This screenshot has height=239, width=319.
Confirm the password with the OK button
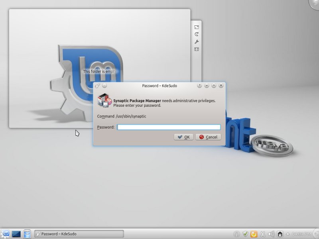[x=183, y=137]
